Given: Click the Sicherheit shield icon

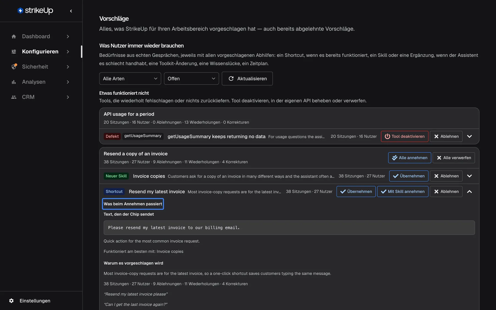Looking at the screenshot, I should 14,67.
